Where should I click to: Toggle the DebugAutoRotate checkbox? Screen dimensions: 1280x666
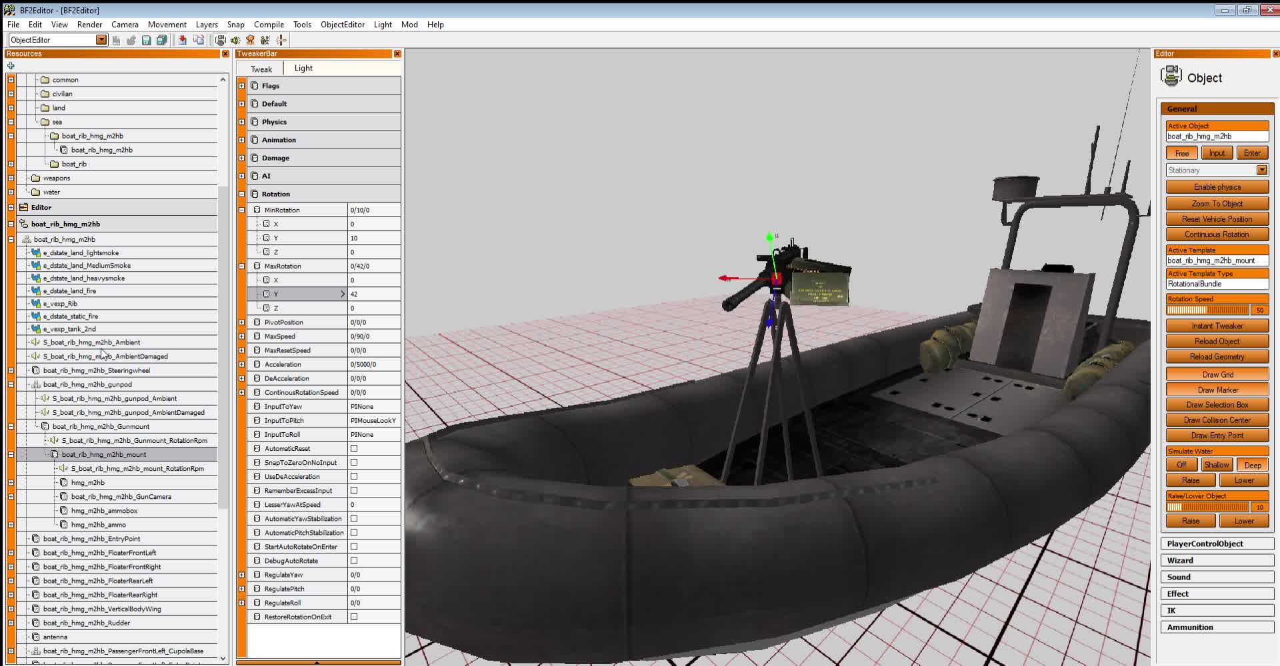pyautogui.click(x=354, y=560)
